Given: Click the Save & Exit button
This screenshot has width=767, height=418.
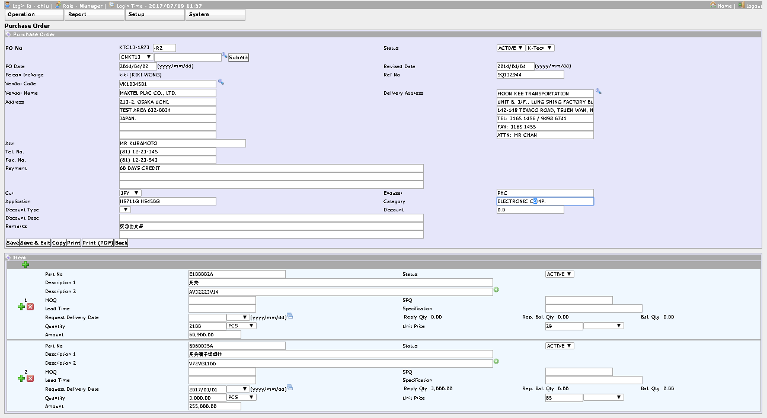Looking at the screenshot, I should click(x=35, y=243).
